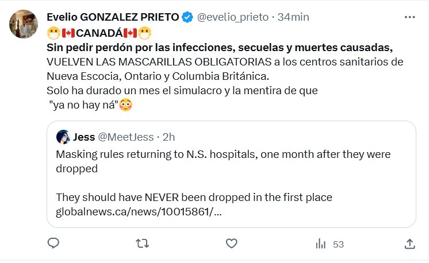Open the three-dot more options menu
Image resolution: width=429 pixels, height=263 pixels.
[x=409, y=18]
